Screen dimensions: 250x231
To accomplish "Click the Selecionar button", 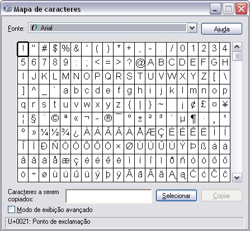I will pos(176,196).
